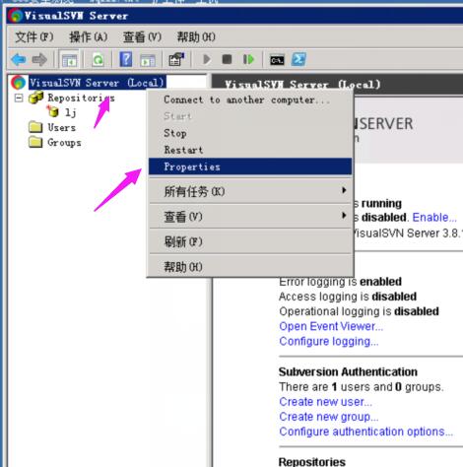Select the Users tree label

click(x=62, y=127)
